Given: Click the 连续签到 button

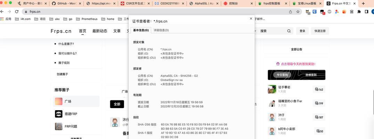Looking at the screenshot, I should [311, 75].
